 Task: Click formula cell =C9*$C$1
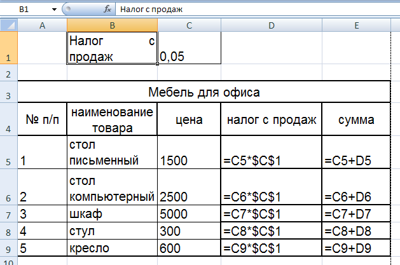272,248
